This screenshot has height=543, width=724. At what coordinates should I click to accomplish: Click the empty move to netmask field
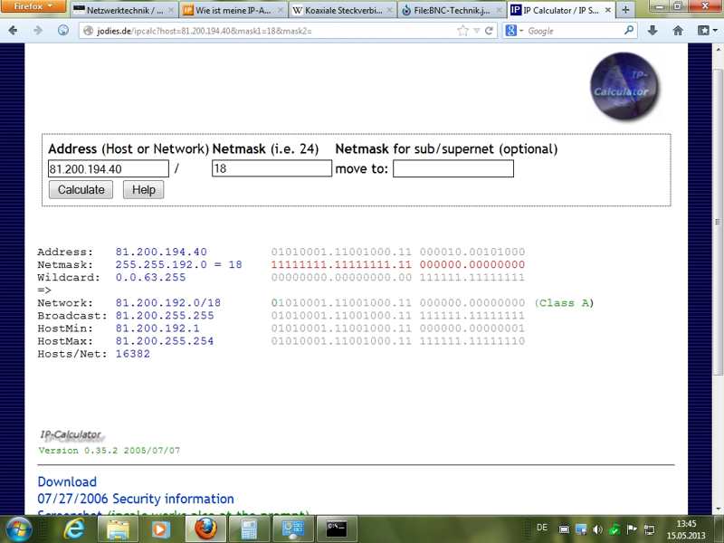453,168
